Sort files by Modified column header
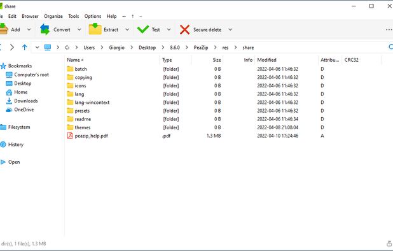Image resolution: width=393 pixels, height=251 pixels. click(x=266, y=60)
